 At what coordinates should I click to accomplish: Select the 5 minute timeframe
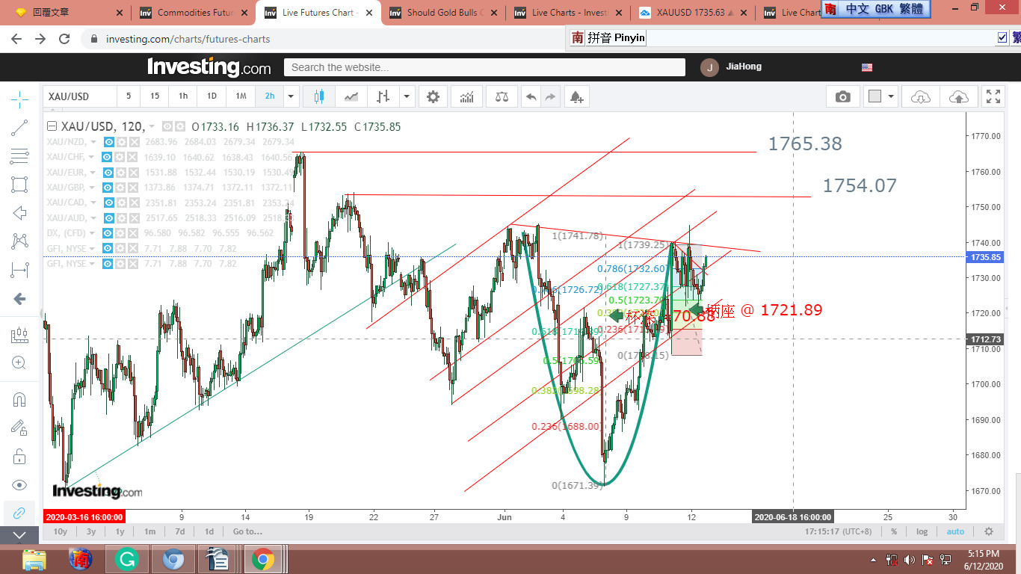pyautogui.click(x=129, y=96)
